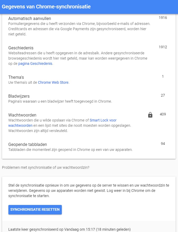The image size is (178, 232).
Task: Click the lock icon beside Wachtwoorden
Action: (x=150, y=115)
